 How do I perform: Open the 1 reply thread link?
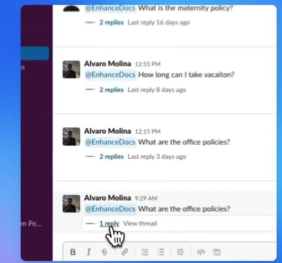109,223
